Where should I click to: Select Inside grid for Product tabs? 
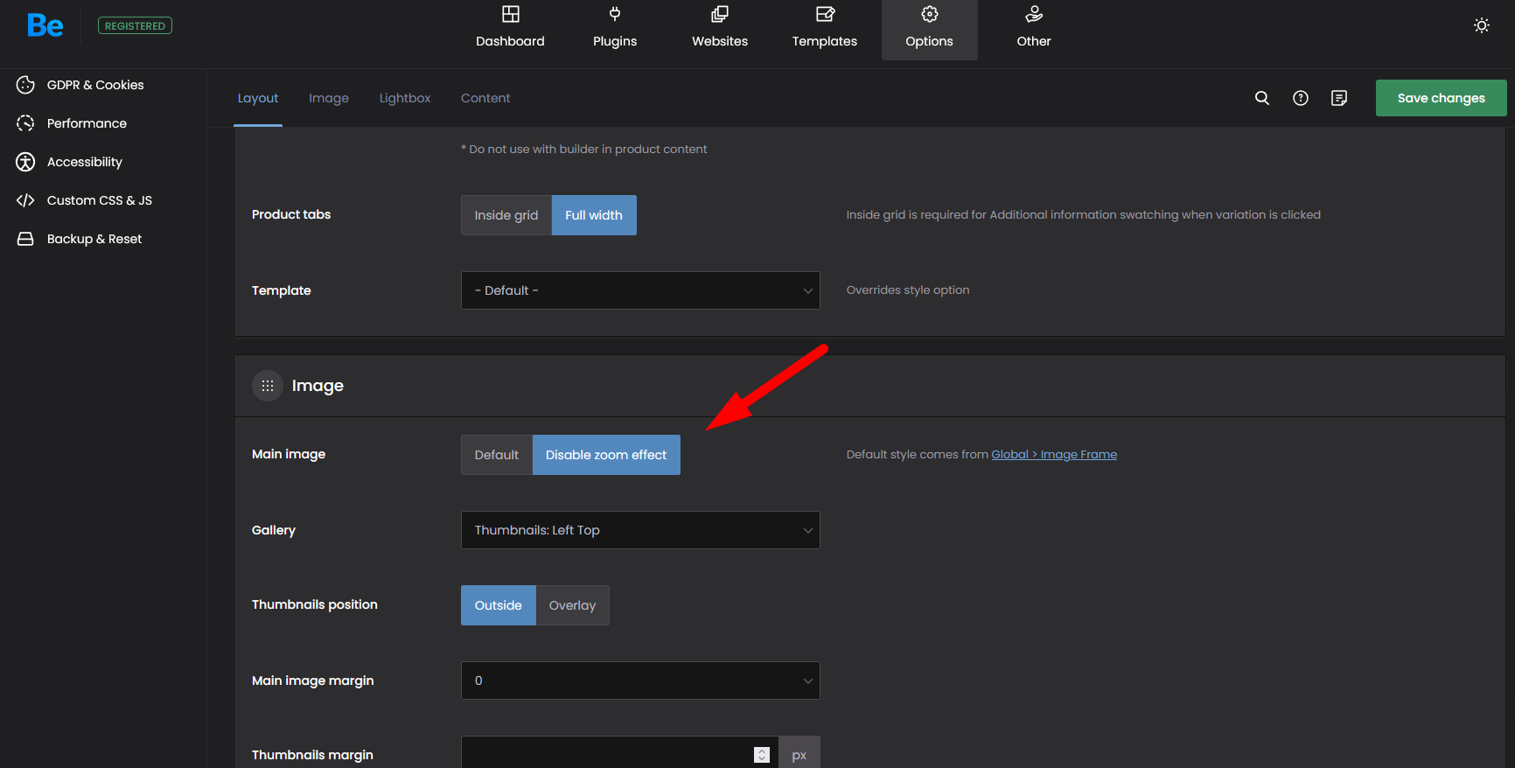506,215
